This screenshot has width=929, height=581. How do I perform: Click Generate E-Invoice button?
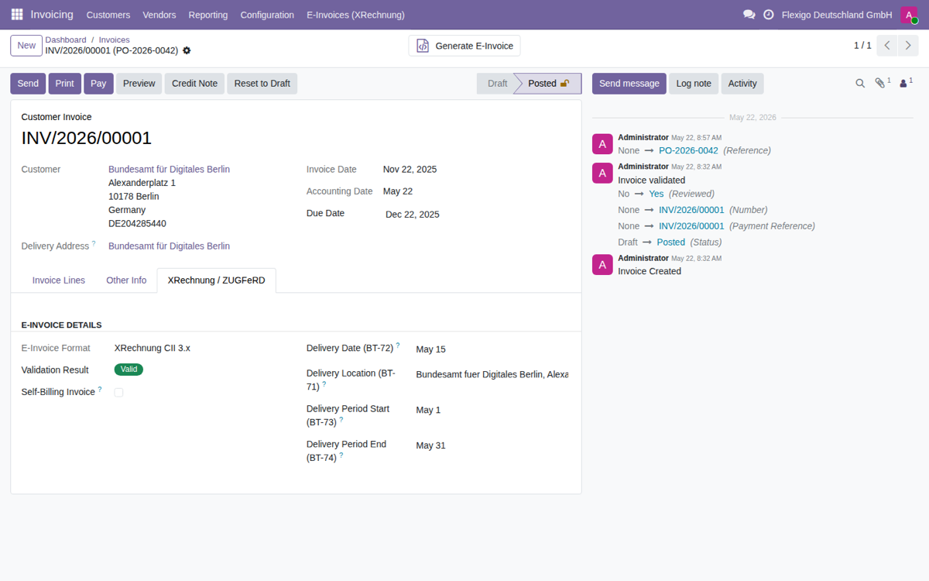[x=464, y=46]
